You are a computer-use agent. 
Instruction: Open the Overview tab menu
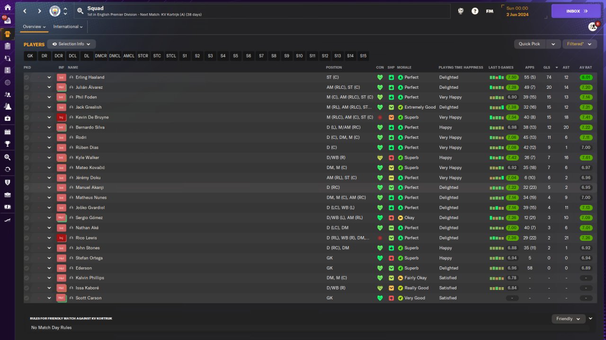(35, 27)
